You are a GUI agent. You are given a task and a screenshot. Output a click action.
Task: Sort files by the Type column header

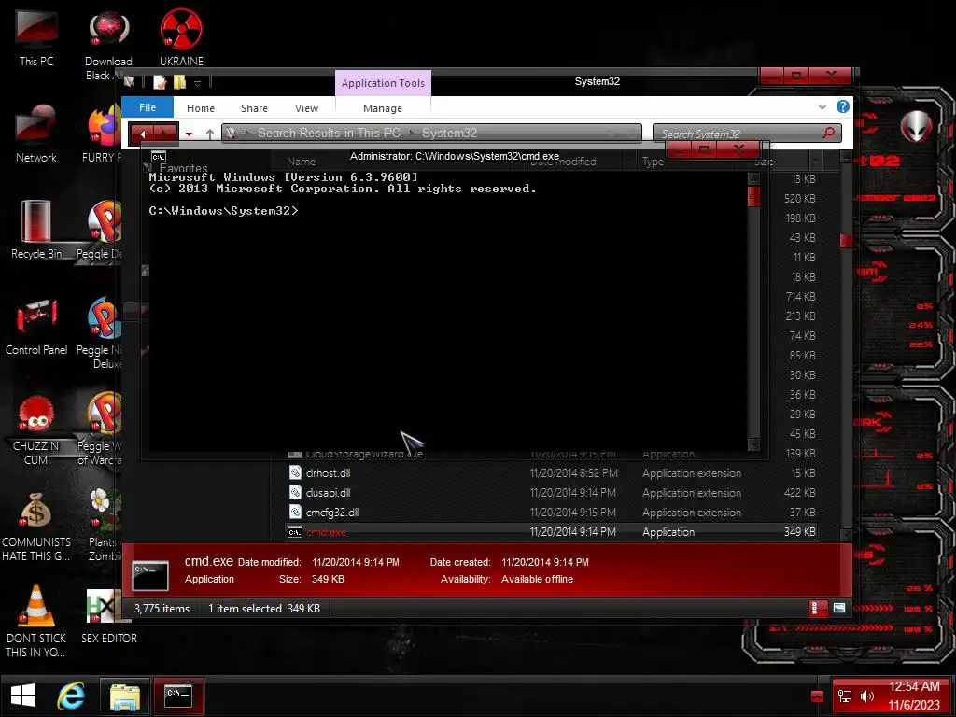[653, 162]
